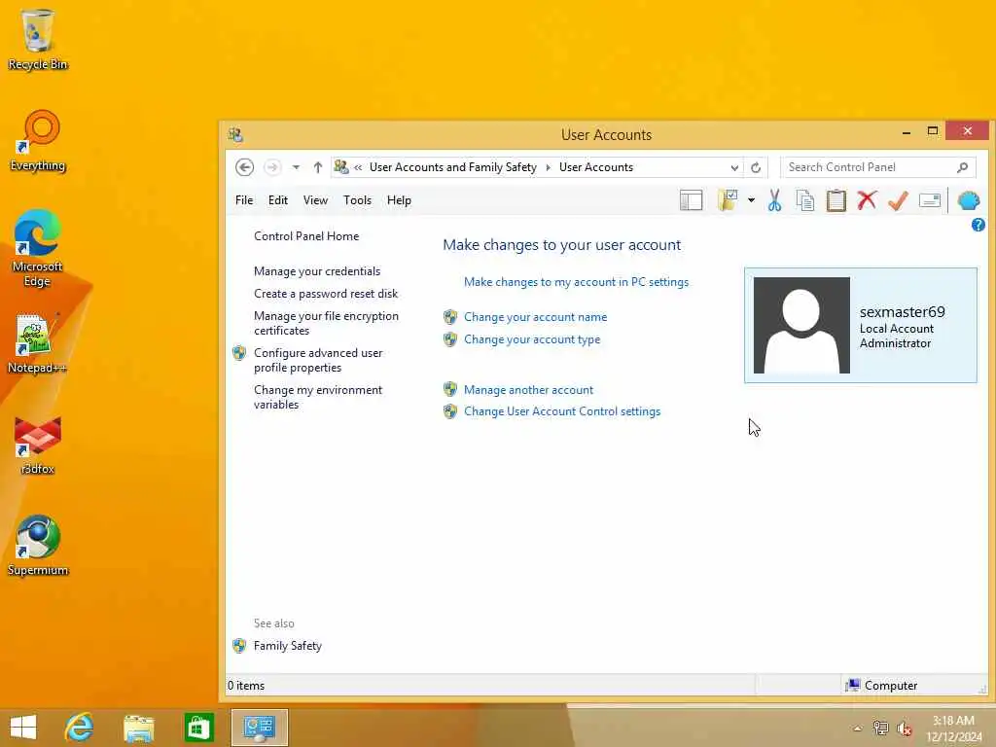Select Create a password reset disk
This screenshot has width=996, height=747.
click(x=326, y=294)
